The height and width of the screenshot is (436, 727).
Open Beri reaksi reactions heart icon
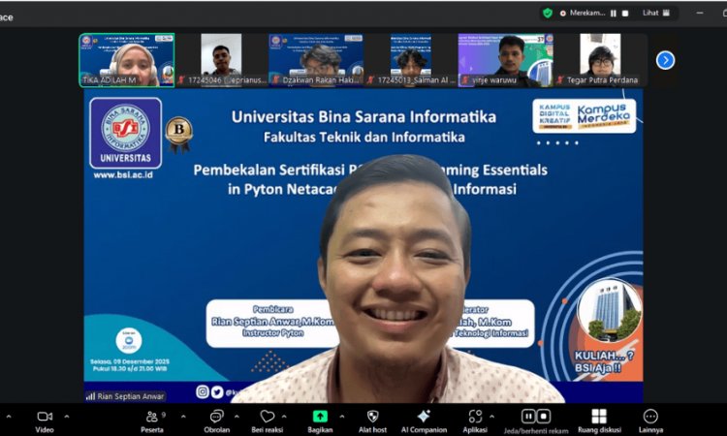268,417
